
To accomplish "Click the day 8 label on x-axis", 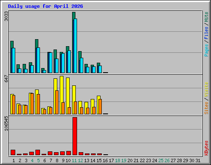I will (x=57, y=160).
